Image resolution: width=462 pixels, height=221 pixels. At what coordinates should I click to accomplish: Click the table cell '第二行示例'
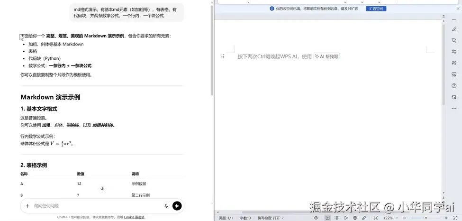[x=141, y=195]
